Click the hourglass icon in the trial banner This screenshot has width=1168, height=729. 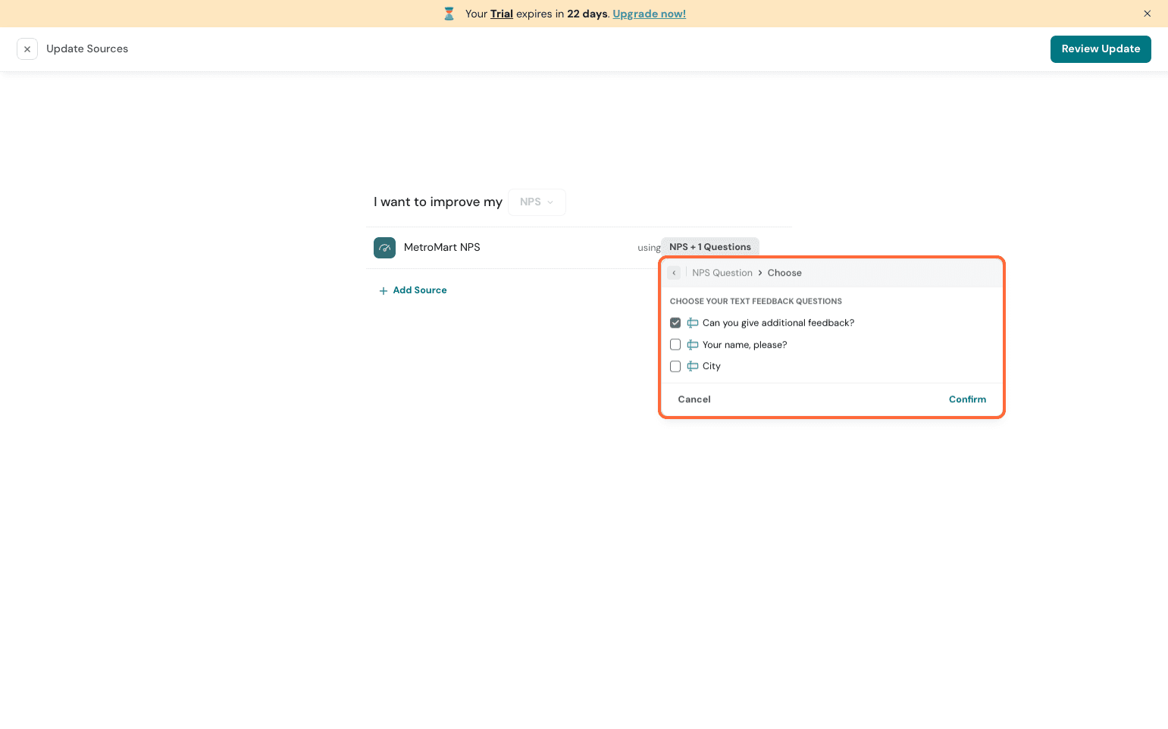pos(449,14)
